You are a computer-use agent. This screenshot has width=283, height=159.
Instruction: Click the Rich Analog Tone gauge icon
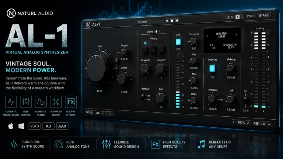tap(59, 144)
